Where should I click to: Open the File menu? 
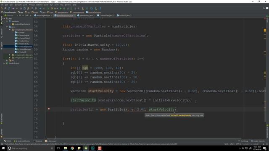click(2, 5)
